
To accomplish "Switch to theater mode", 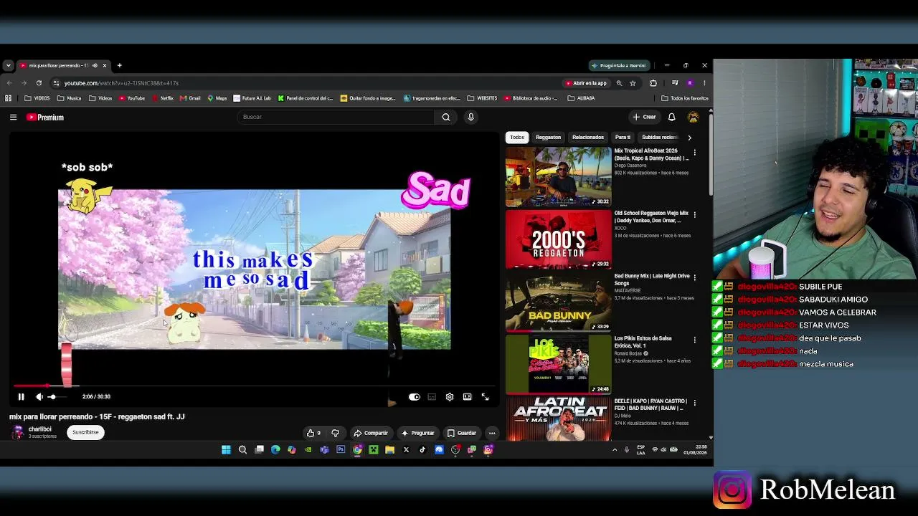I will point(467,396).
